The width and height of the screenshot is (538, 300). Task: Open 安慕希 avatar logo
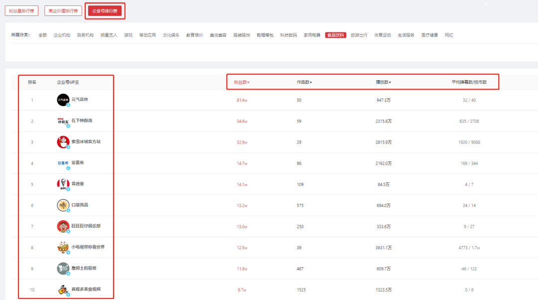point(63,163)
